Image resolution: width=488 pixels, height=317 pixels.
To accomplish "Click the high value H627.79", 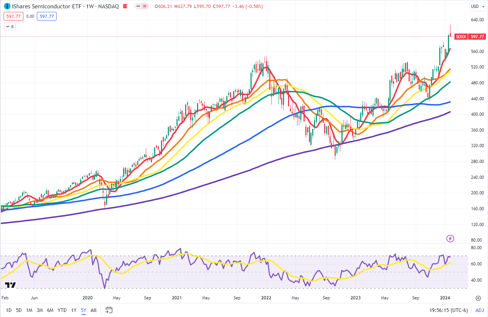I will tap(183, 6).
